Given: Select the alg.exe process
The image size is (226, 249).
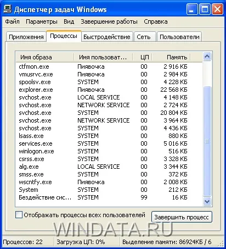Looking at the screenshot, I should click(x=109, y=167).
